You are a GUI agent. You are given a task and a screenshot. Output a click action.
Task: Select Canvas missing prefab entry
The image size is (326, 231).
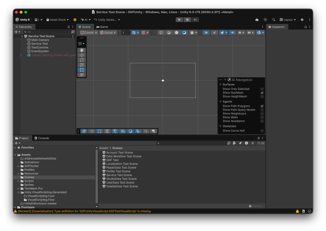click(52, 55)
